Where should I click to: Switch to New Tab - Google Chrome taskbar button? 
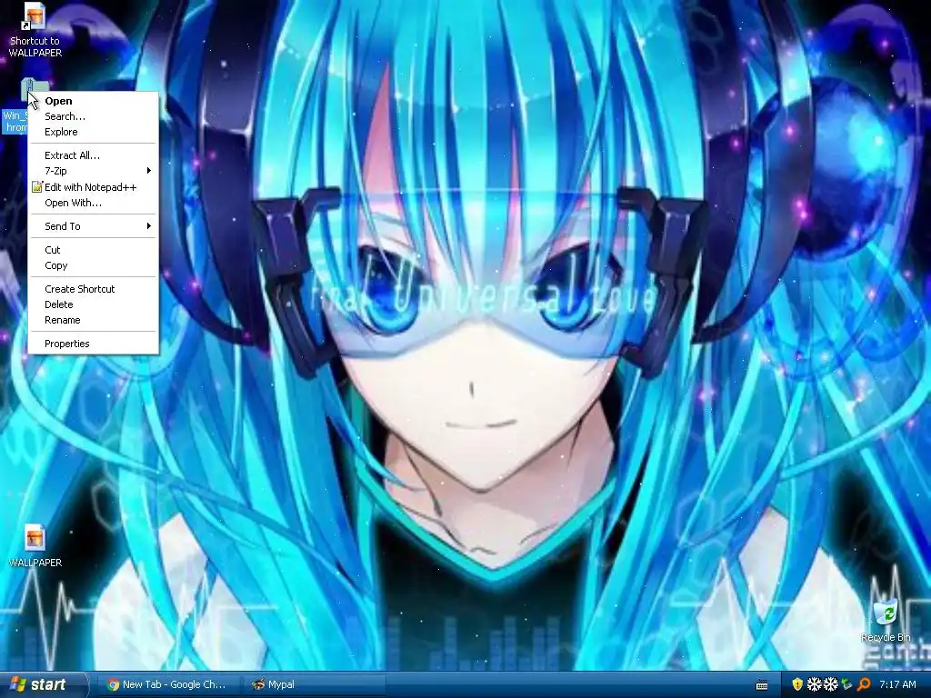tap(168, 684)
